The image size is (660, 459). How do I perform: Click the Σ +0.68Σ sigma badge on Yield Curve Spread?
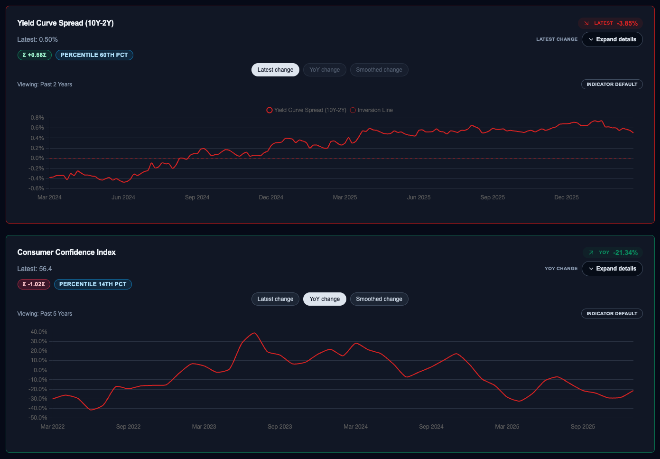(x=34, y=55)
